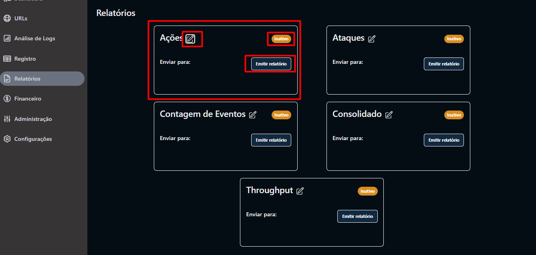Open the edit icon for Consolidado
The height and width of the screenshot is (255, 536).
[389, 115]
